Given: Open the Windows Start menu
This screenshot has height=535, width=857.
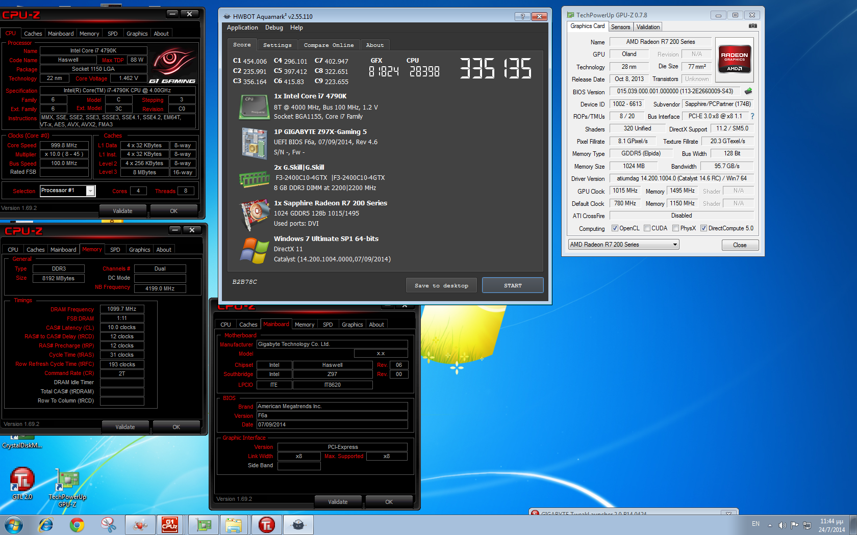Looking at the screenshot, I should click(14, 525).
